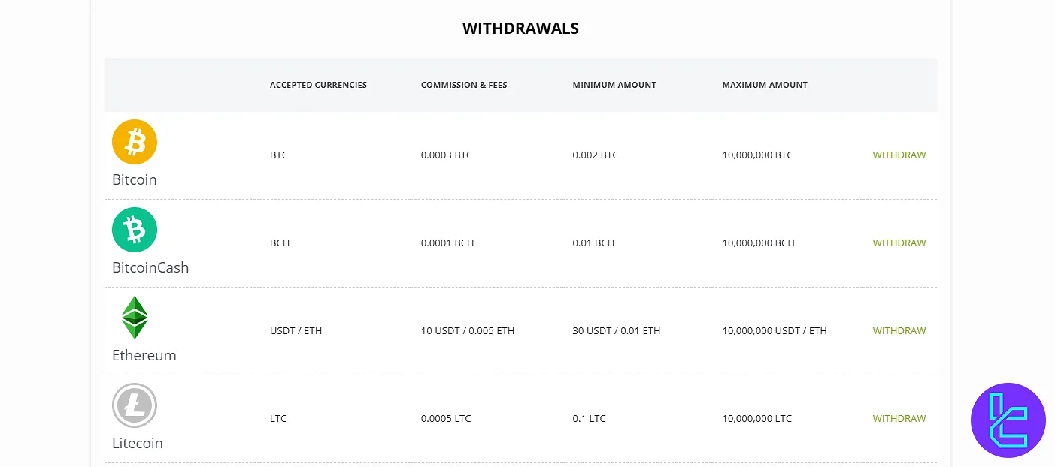Click WITHDRAW next to Ethereum row
This screenshot has height=467, width=1055.
pyautogui.click(x=899, y=330)
